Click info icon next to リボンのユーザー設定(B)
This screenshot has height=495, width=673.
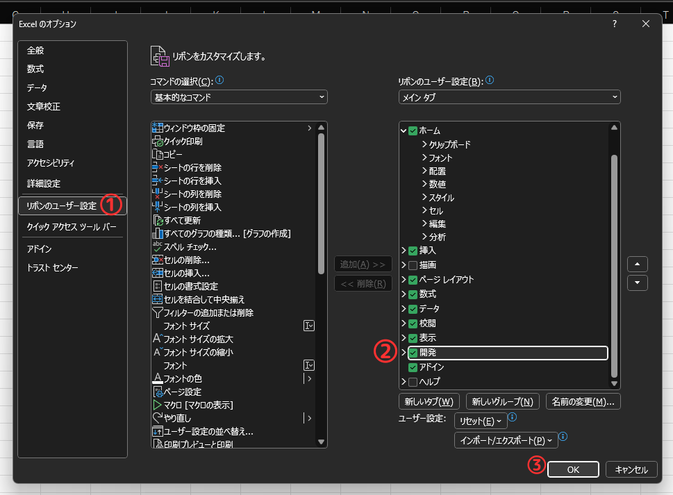coord(490,80)
